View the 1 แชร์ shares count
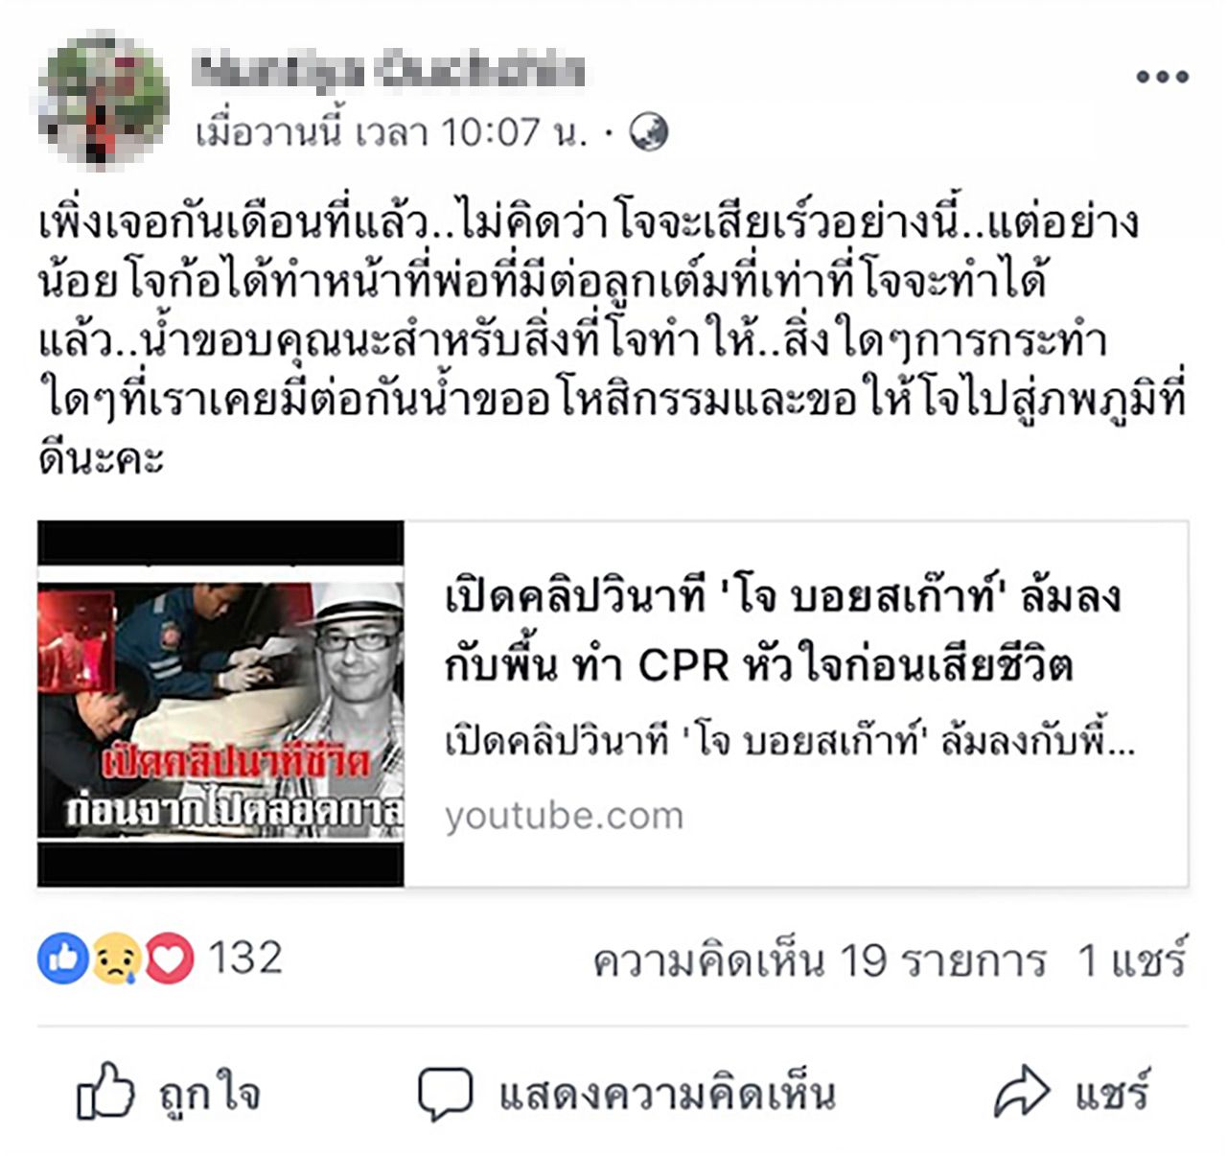The image size is (1227, 1156). (1132, 959)
